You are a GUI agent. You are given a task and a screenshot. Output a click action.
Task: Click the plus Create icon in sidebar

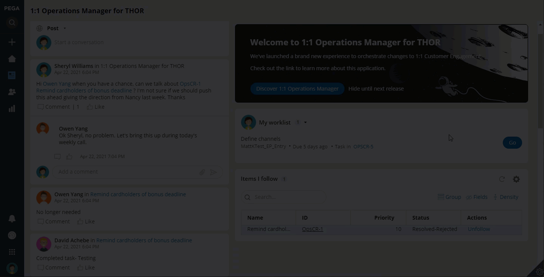(x=12, y=42)
